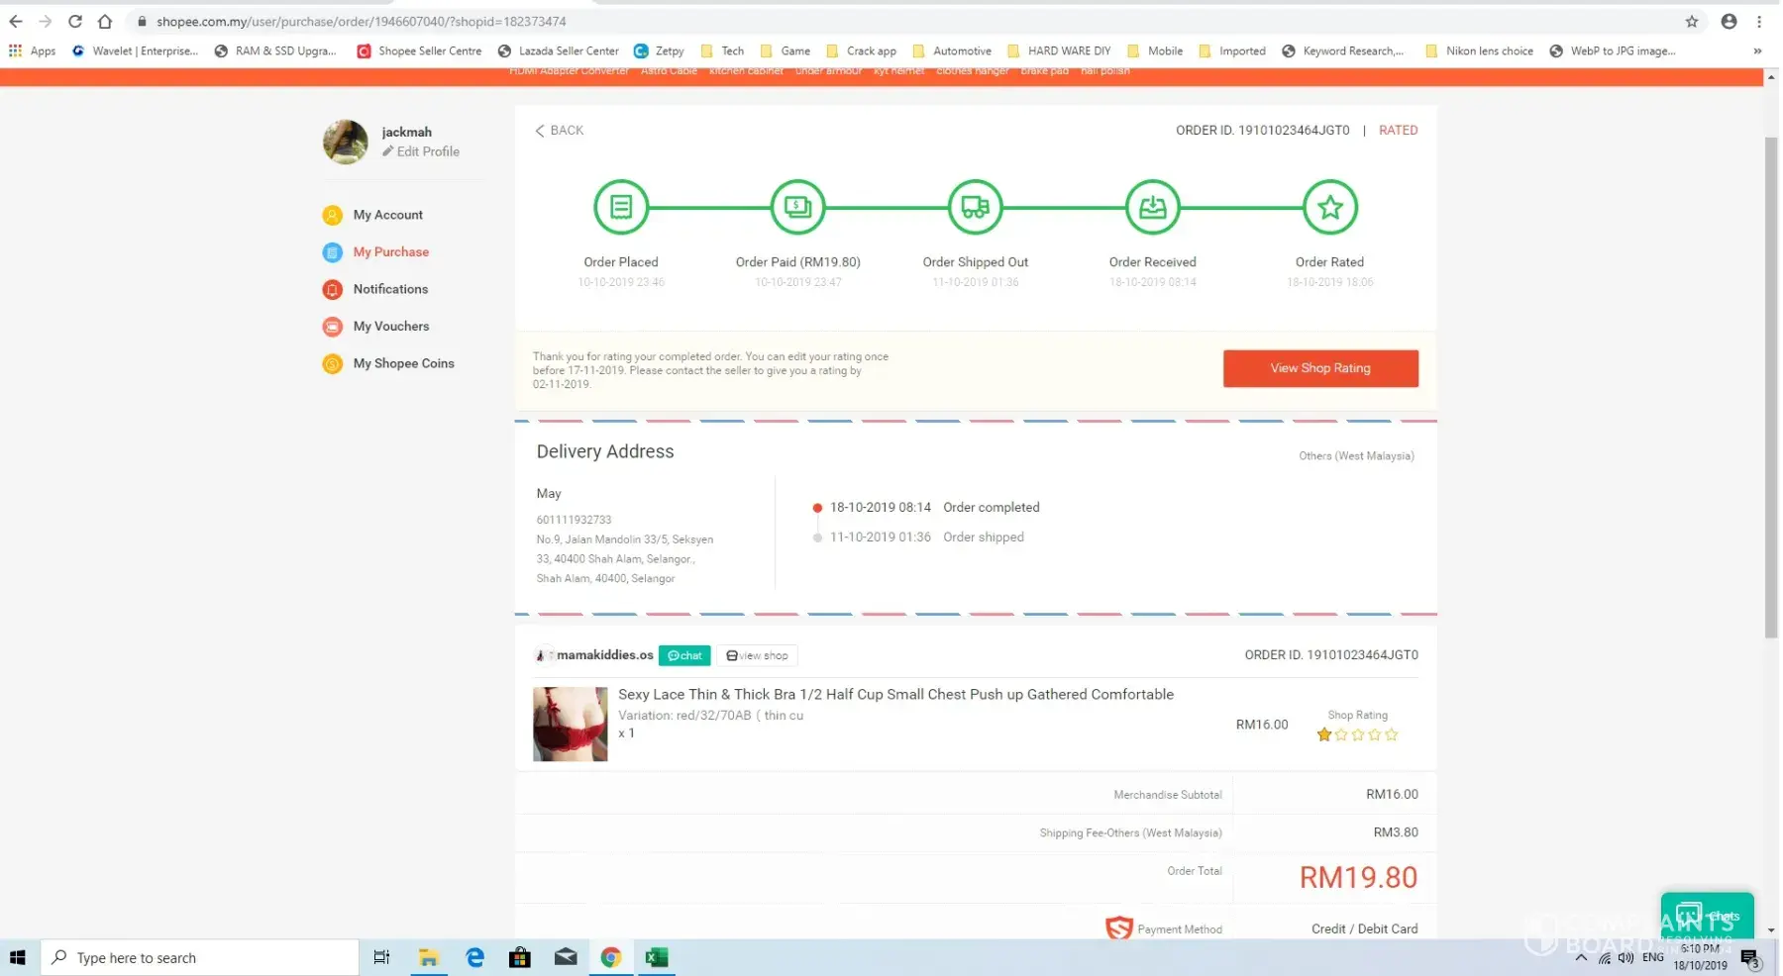Click the View Shop Rating button

click(1319, 368)
